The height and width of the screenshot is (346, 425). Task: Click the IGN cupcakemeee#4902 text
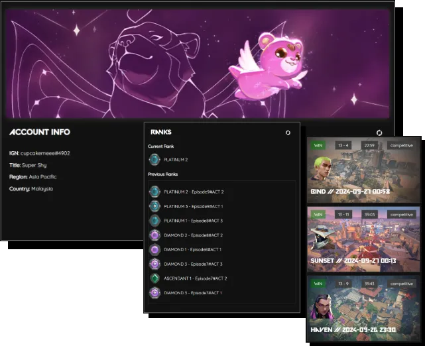coord(40,153)
